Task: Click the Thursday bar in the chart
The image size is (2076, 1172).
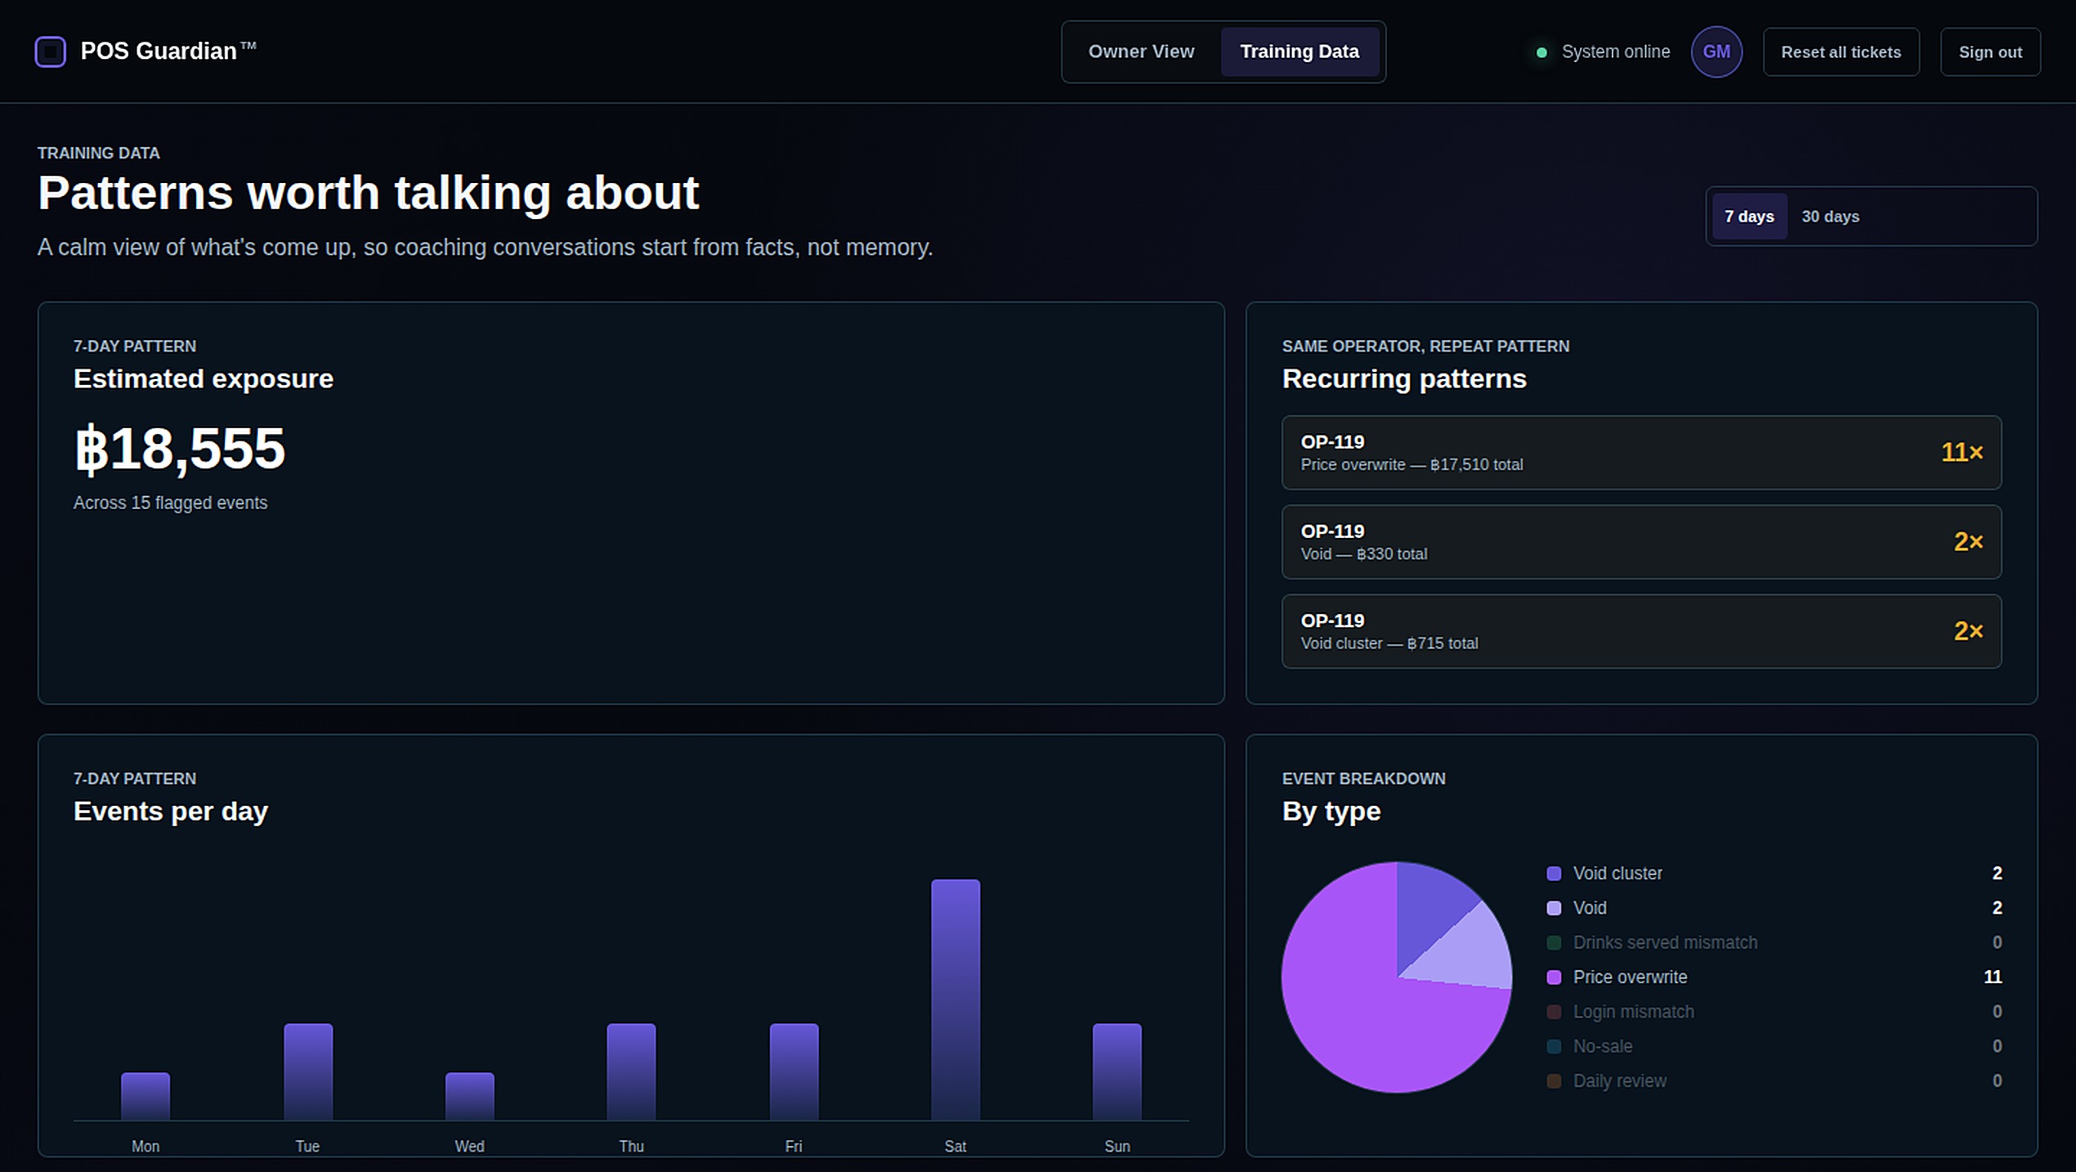Action: coord(630,1071)
